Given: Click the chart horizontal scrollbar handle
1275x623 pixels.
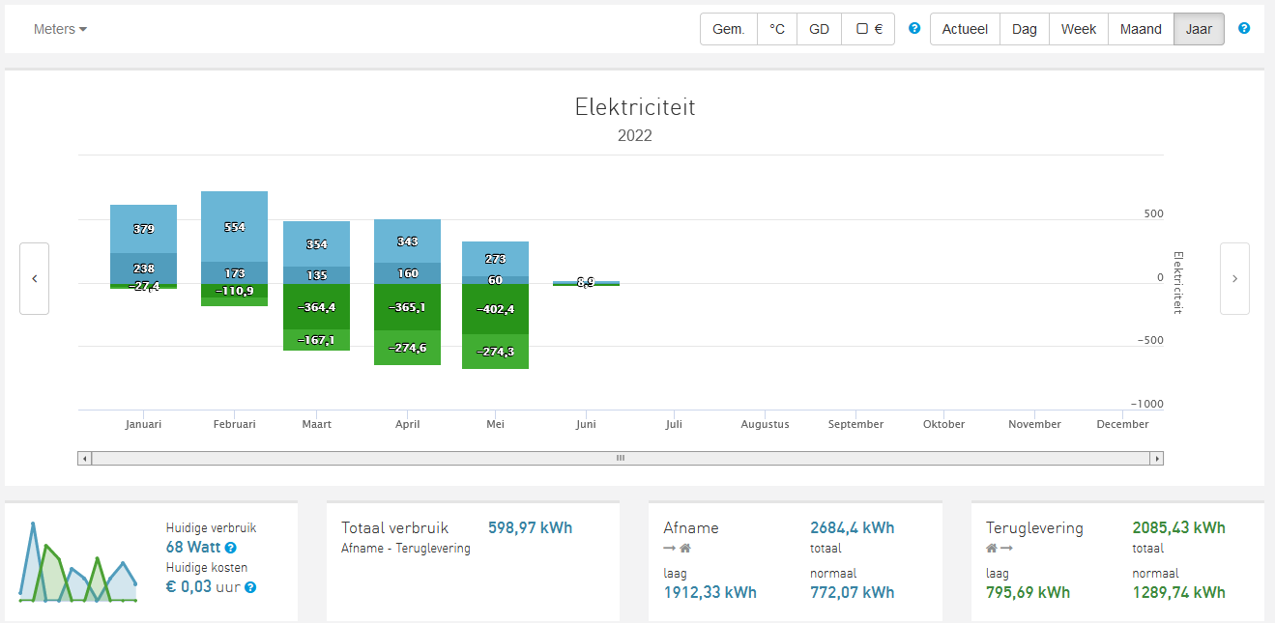Looking at the screenshot, I should [621, 458].
